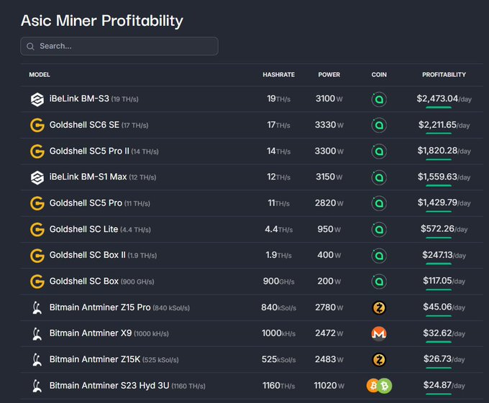Focus the Search... input field

pos(119,46)
